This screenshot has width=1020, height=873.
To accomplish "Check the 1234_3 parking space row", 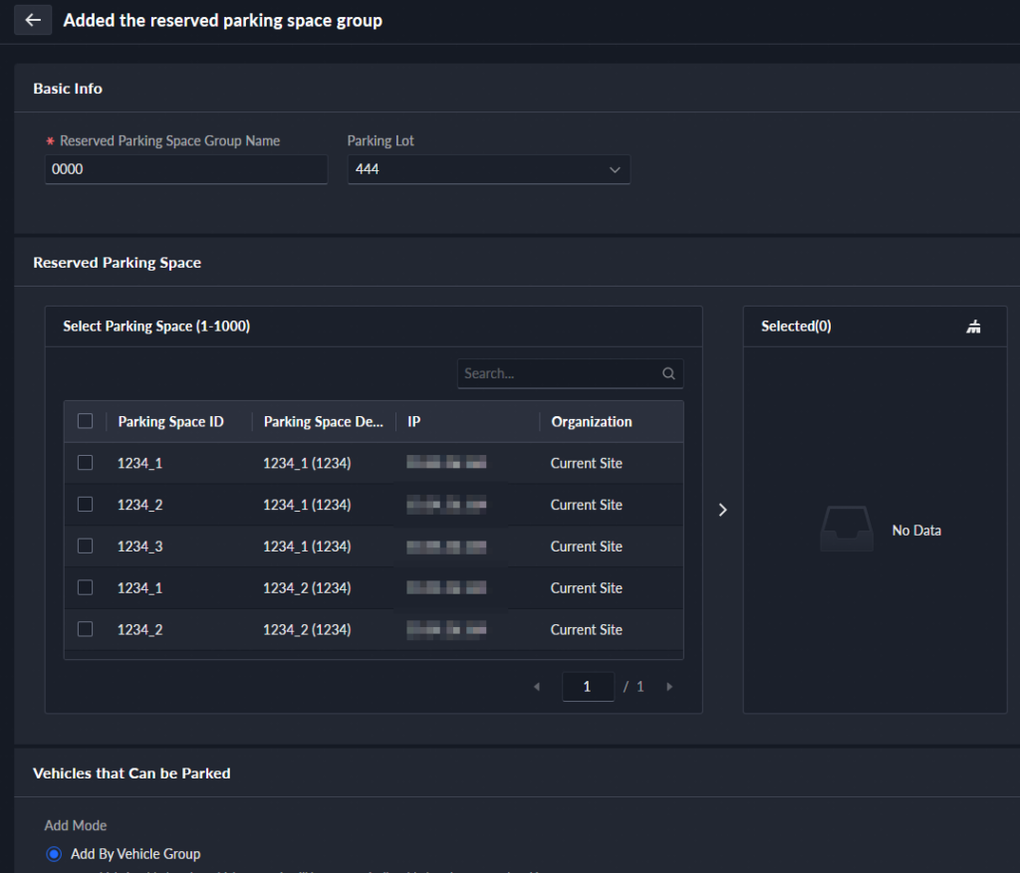I will [x=86, y=546].
